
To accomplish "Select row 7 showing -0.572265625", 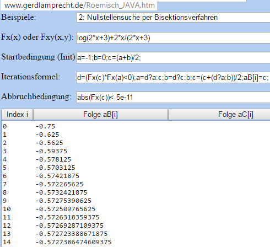I will click(x=136, y=184).
